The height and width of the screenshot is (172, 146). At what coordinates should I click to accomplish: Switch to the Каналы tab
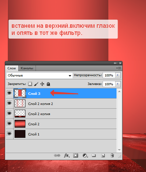point(27,68)
